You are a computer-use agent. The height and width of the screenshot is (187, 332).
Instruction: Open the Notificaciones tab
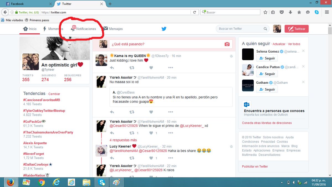point(84,29)
